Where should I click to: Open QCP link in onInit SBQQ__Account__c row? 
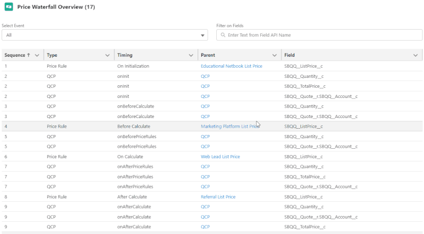click(x=205, y=96)
